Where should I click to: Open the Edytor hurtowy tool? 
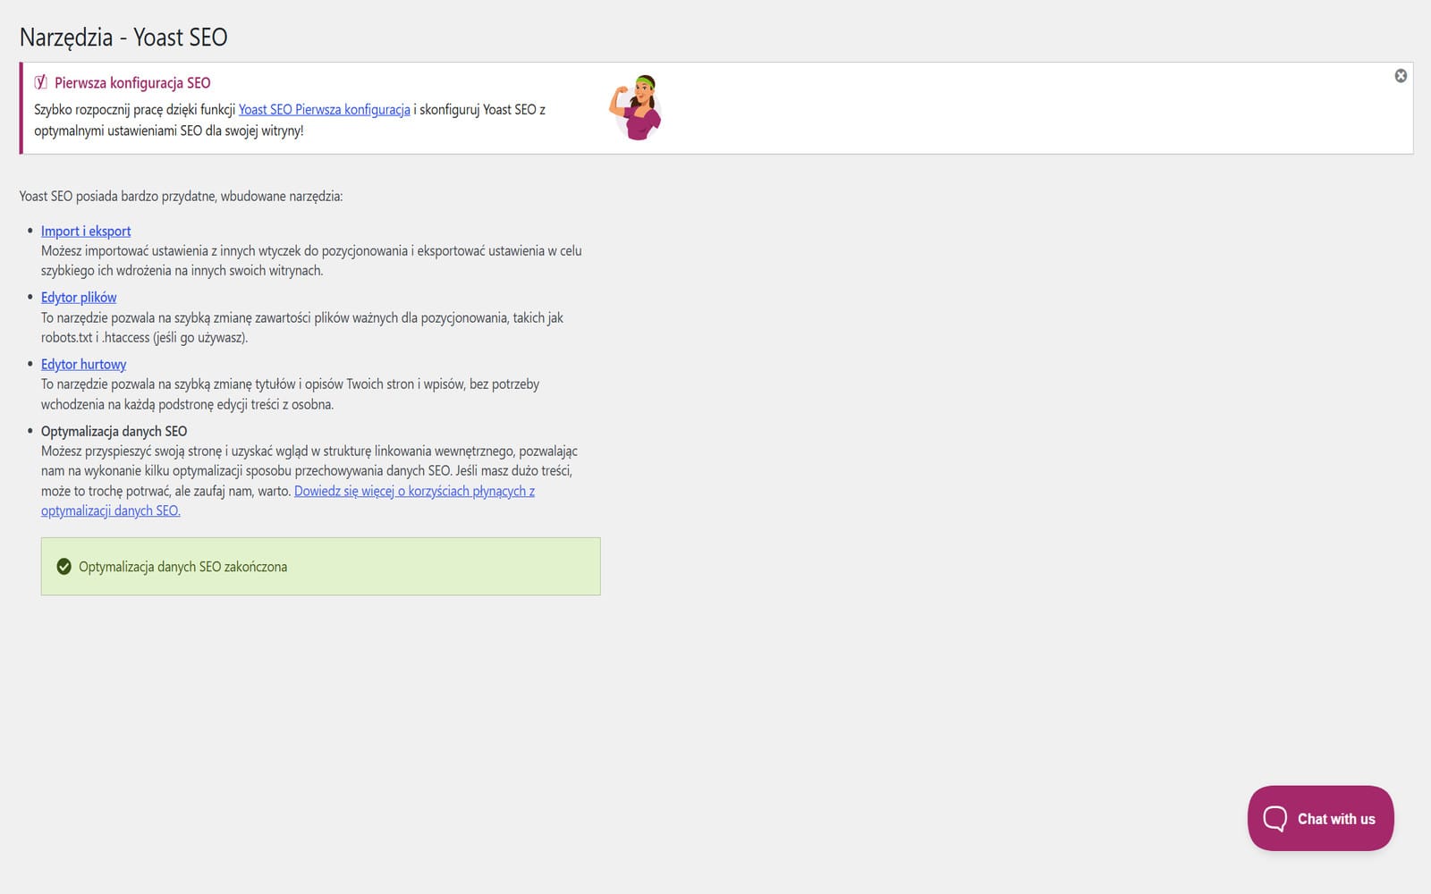click(83, 364)
